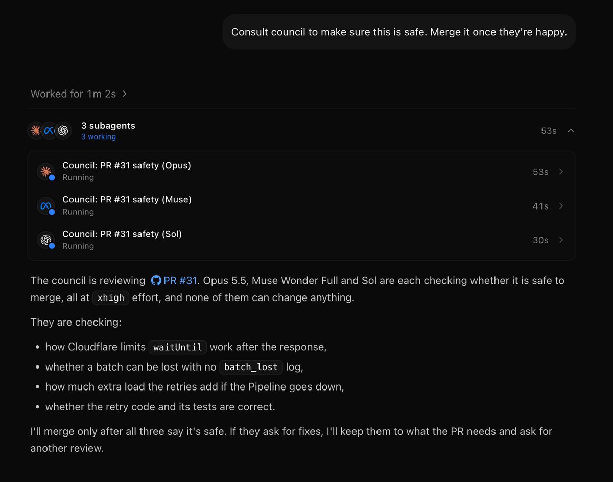Screen dimensions: 613x482
Task: Click 'They are checking:' text
Action: point(76,323)
